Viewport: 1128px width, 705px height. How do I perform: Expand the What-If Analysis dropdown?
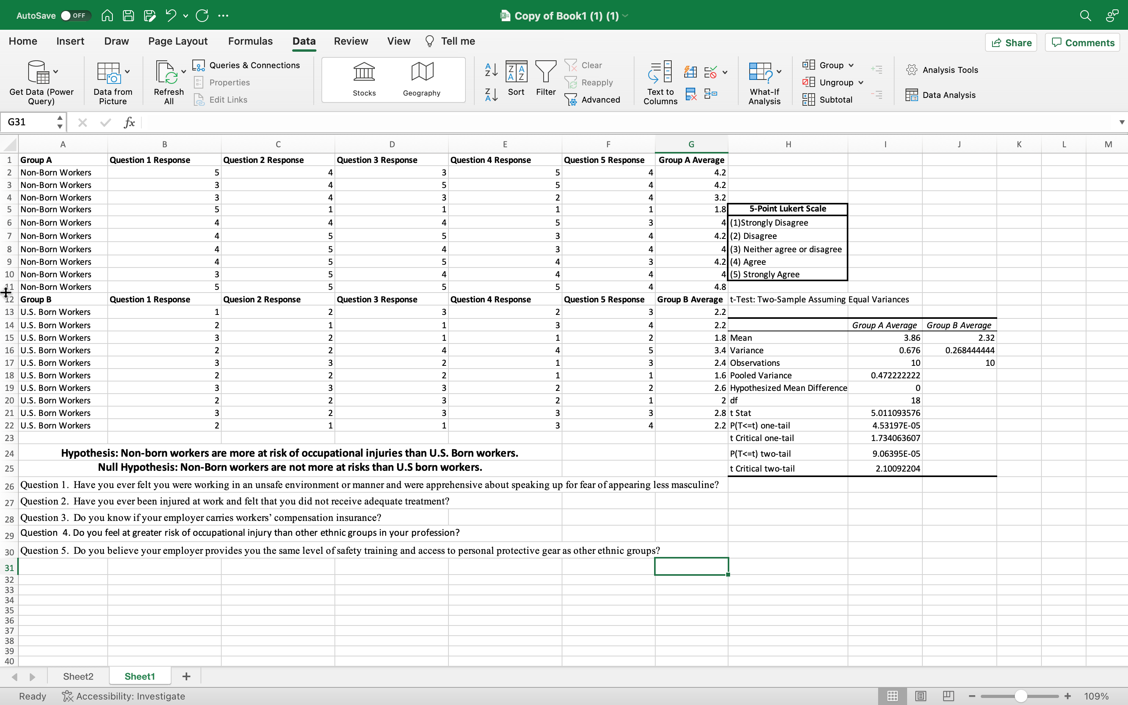(779, 72)
